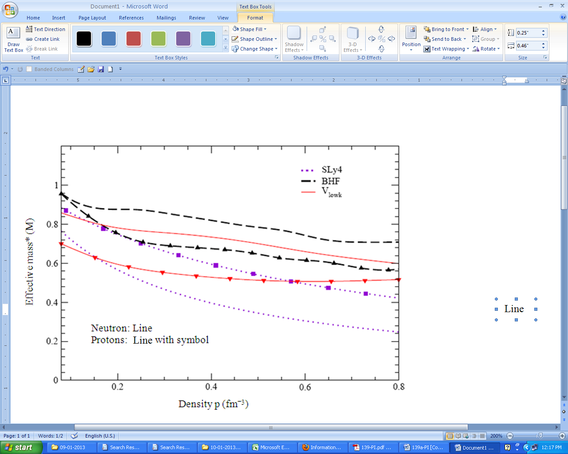Click the Open folder icon in toolbar
This screenshot has width=568, height=454.
click(91, 69)
